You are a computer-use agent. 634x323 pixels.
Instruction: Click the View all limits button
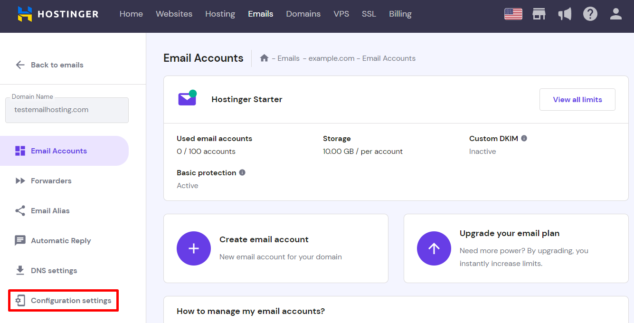click(x=577, y=99)
